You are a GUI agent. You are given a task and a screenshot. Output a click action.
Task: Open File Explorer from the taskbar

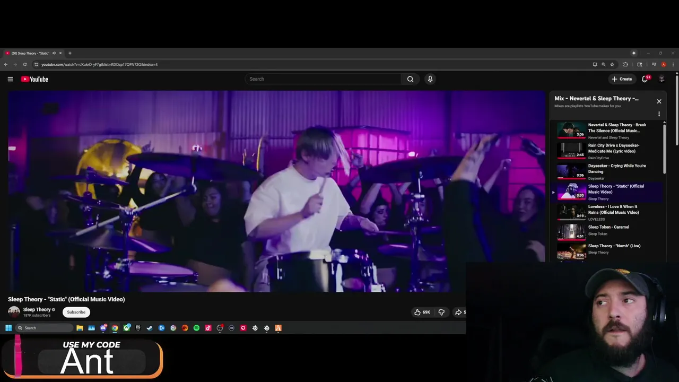click(x=80, y=328)
